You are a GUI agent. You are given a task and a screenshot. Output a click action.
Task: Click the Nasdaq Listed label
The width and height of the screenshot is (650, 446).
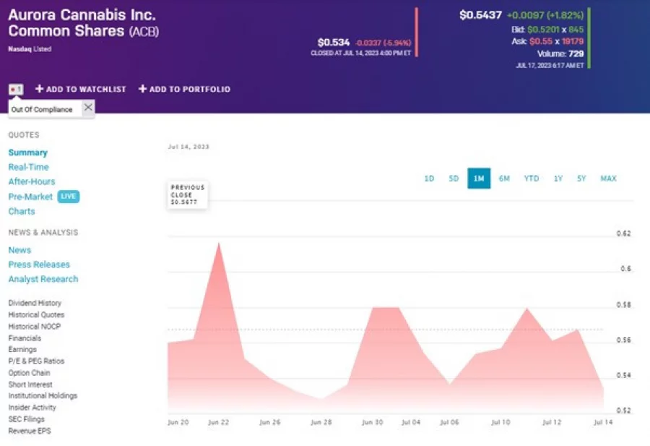click(30, 49)
